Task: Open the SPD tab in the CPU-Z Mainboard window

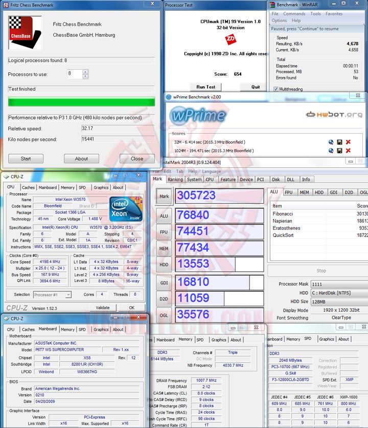Action: (82, 330)
